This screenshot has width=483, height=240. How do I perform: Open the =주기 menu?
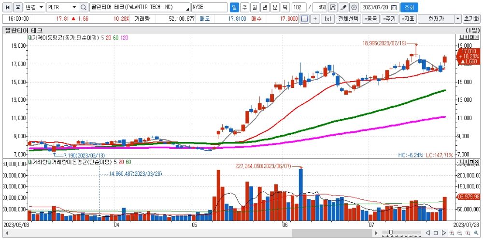(x=389, y=19)
